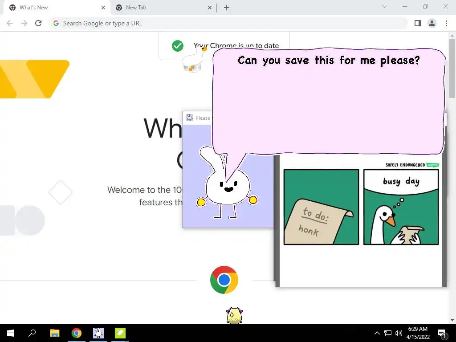
Task: Focus the Search Google or type a URL box
Action: point(228,23)
